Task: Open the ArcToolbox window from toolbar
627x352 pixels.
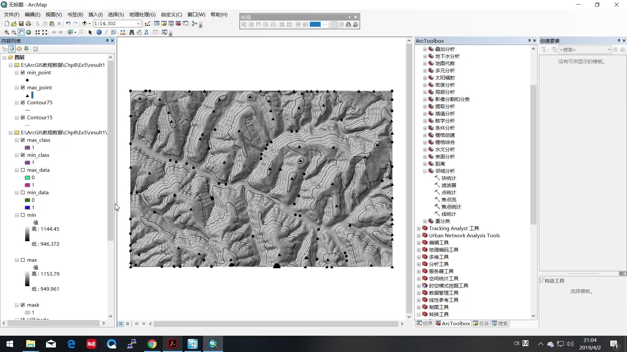Action: click(x=178, y=23)
